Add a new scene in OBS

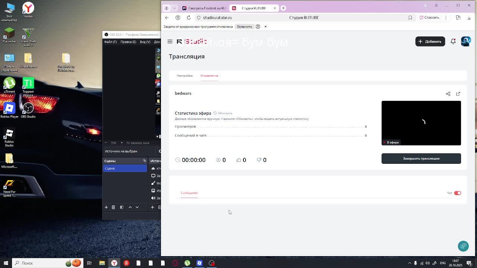pyautogui.click(x=106, y=207)
